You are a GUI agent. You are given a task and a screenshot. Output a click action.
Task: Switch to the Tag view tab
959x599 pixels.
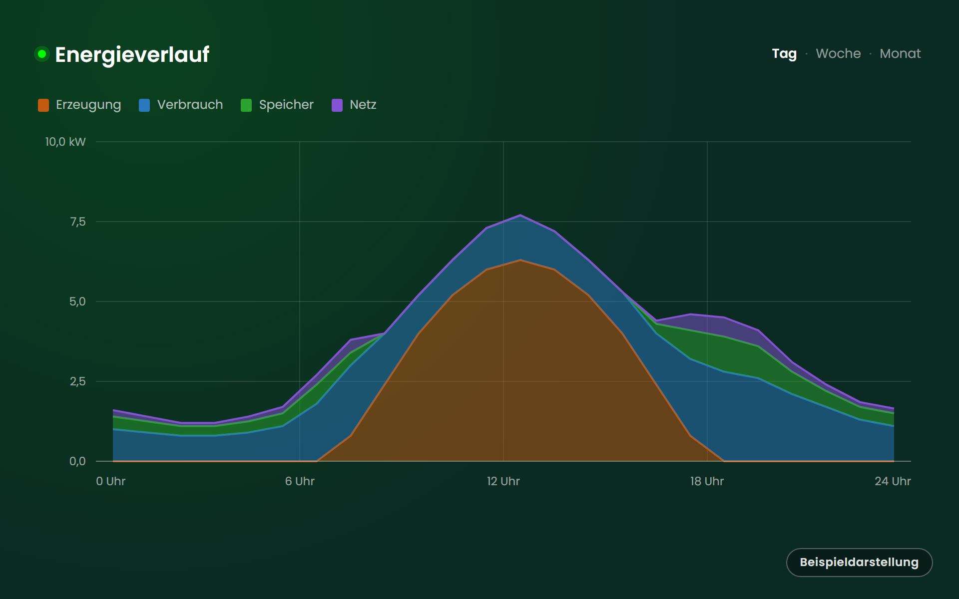(x=784, y=53)
